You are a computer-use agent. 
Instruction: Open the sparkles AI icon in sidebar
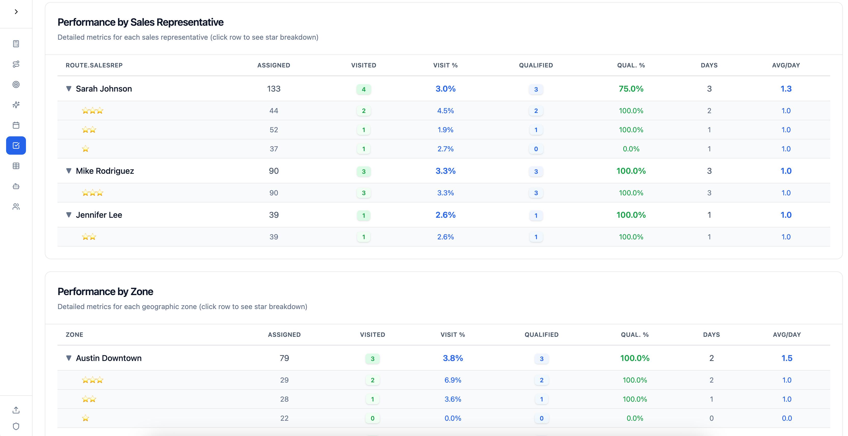click(16, 105)
